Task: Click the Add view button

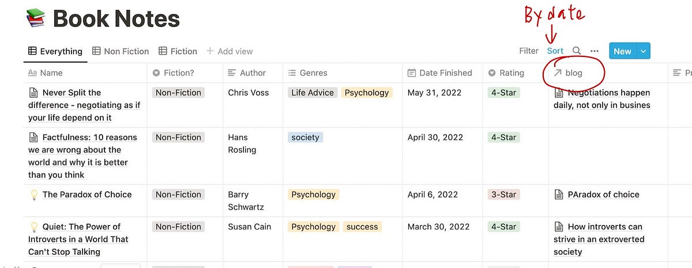Action: tap(230, 51)
